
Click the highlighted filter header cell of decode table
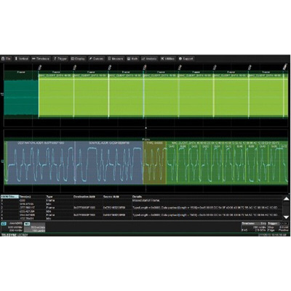[9, 196]
